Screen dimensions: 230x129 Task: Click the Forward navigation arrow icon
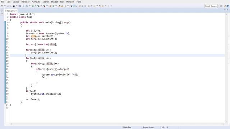[x=109, y=6]
